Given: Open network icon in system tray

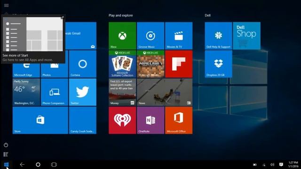Looking at the screenshot, I should coord(264,165).
